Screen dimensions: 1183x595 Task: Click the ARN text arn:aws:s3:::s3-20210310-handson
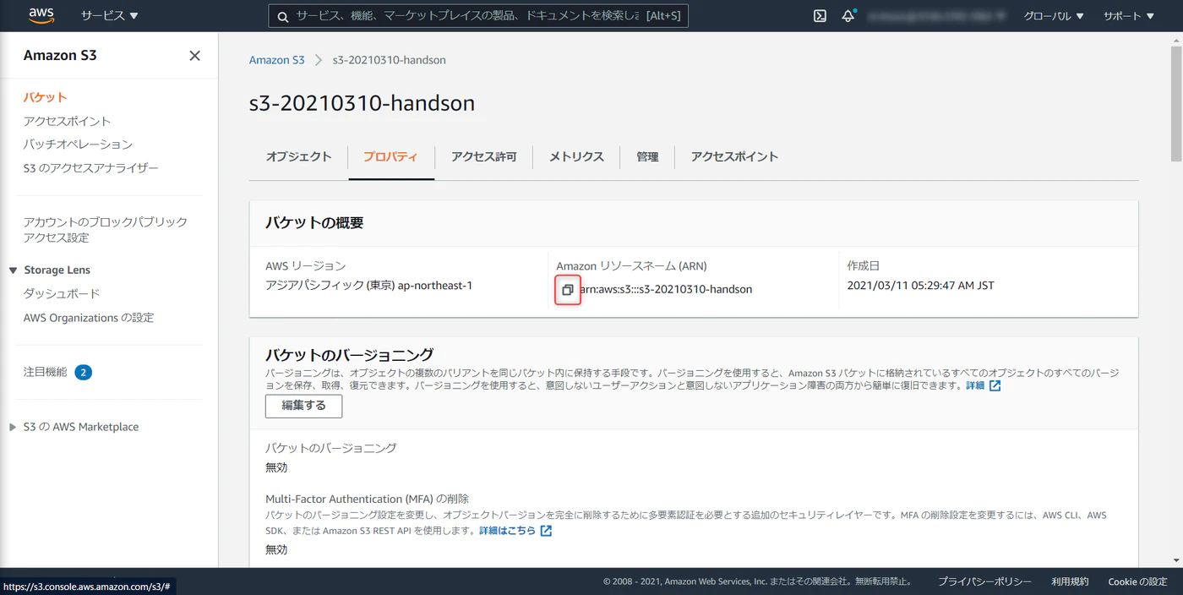[x=666, y=289]
